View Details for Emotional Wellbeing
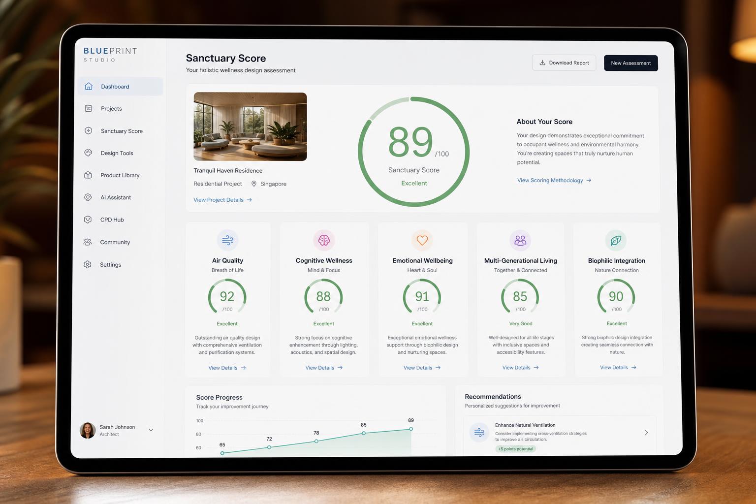This screenshot has height=504, width=756. click(x=422, y=368)
